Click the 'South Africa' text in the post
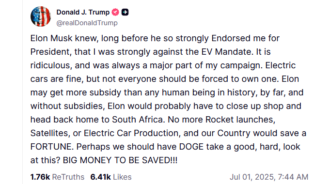This screenshot has width=314, height=184. (x=138, y=120)
